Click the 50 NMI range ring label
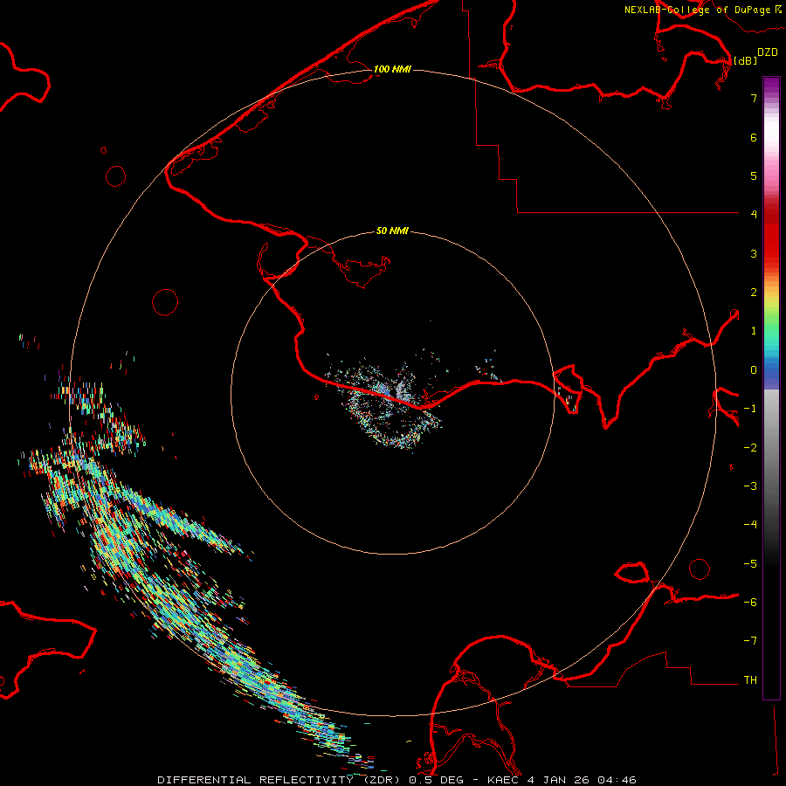The image size is (786, 786). pos(392,231)
